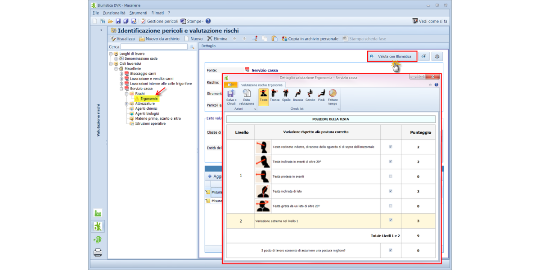Uncheck 'Testa reclinata indietro' checkbox

click(390, 147)
